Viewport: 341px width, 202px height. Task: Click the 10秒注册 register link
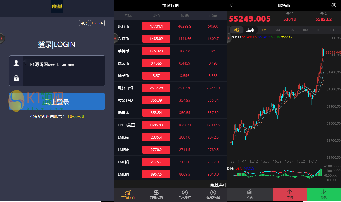(76, 116)
